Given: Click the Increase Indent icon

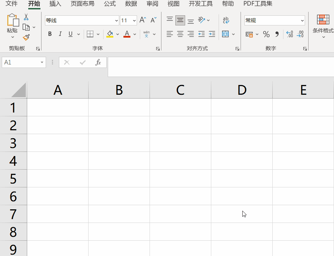Looking at the screenshot, I should click(x=212, y=34).
